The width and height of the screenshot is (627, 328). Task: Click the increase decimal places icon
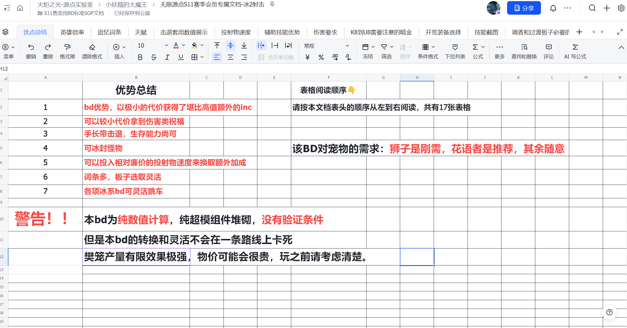pyautogui.click(x=335, y=57)
